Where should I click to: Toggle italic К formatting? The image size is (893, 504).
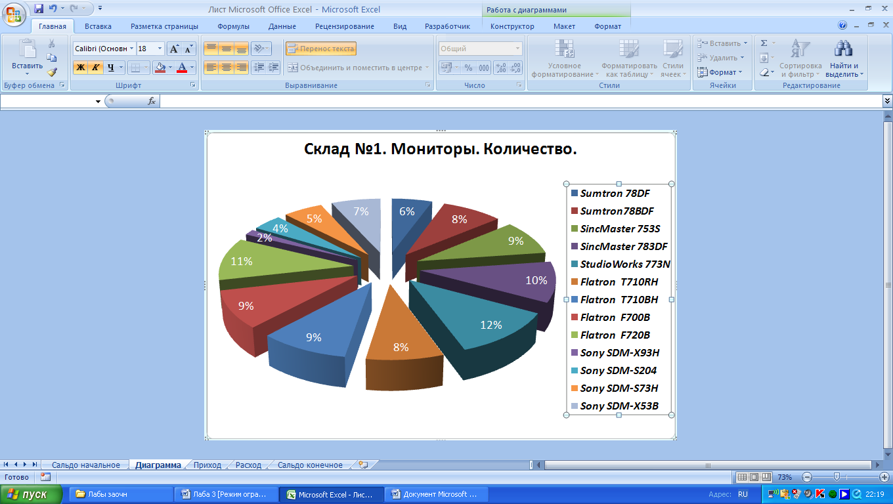pos(95,67)
